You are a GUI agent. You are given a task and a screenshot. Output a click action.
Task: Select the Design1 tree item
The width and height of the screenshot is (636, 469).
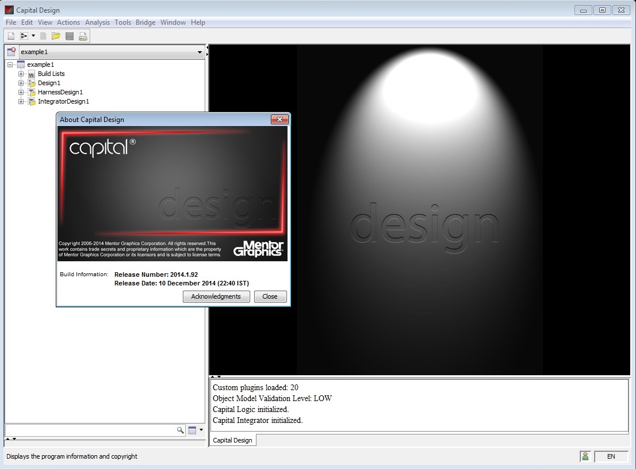pos(49,83)
